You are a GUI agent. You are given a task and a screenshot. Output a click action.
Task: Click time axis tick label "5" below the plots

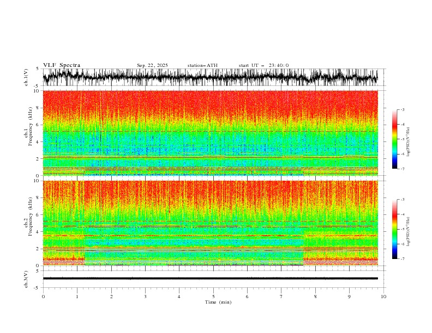(213, 297)
